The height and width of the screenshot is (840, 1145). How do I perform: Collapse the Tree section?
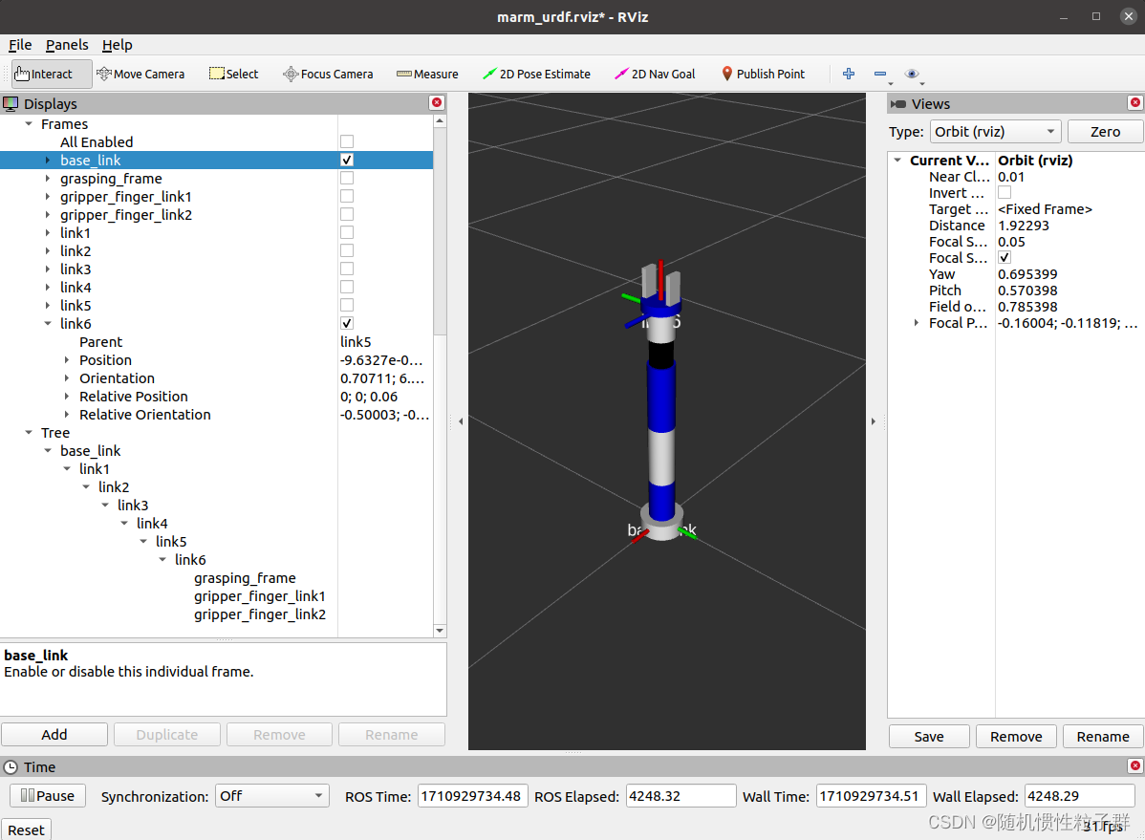tap(29, 432)
